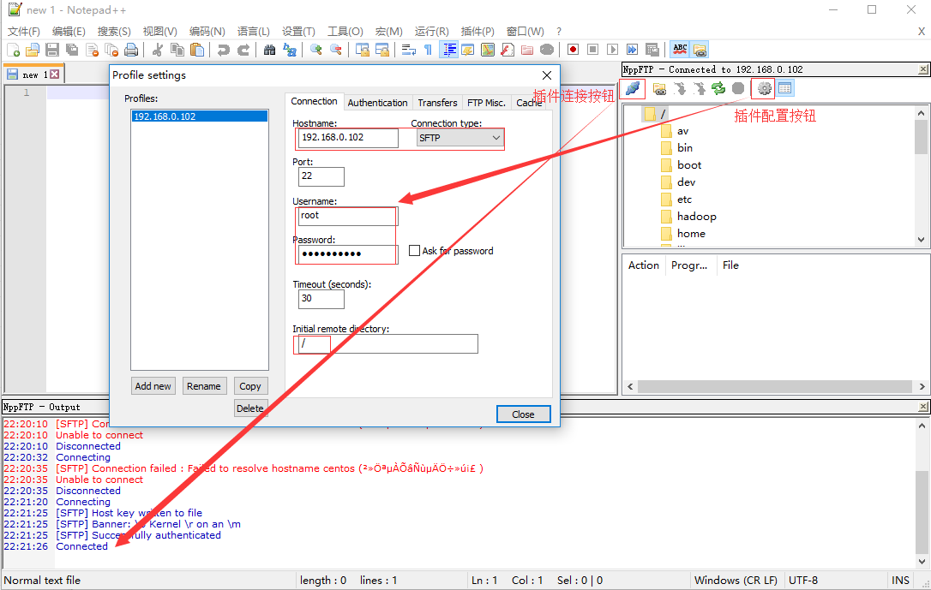The image size is (931, 590).
Task: Click the NppFTP connect/disconnect icon
Action: (633, 88)
